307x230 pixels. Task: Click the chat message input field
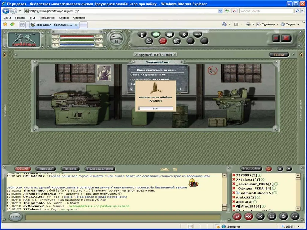coord(123,217)
